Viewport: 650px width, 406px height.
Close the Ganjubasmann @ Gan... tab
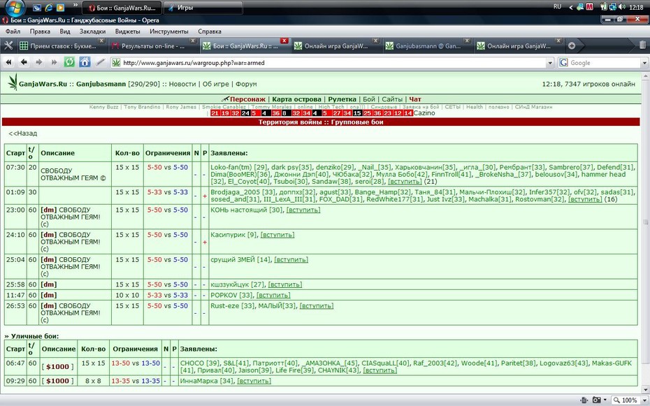click(x=467, y=41)
